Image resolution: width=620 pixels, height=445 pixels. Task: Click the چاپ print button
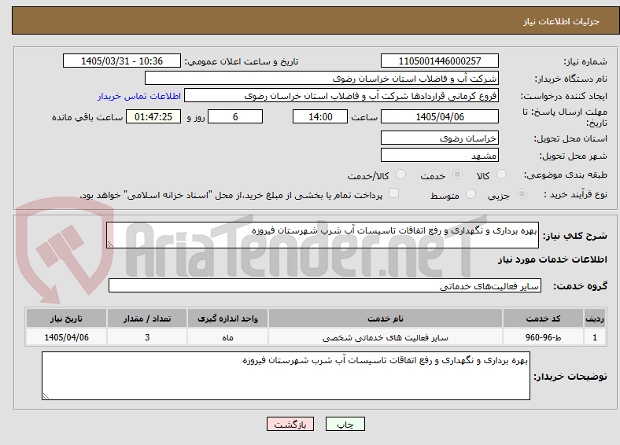coord(345,424)
